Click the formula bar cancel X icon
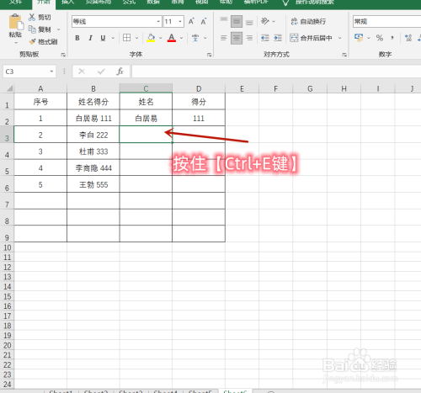The width and height of the screenshot is (421, 393). 82,72
